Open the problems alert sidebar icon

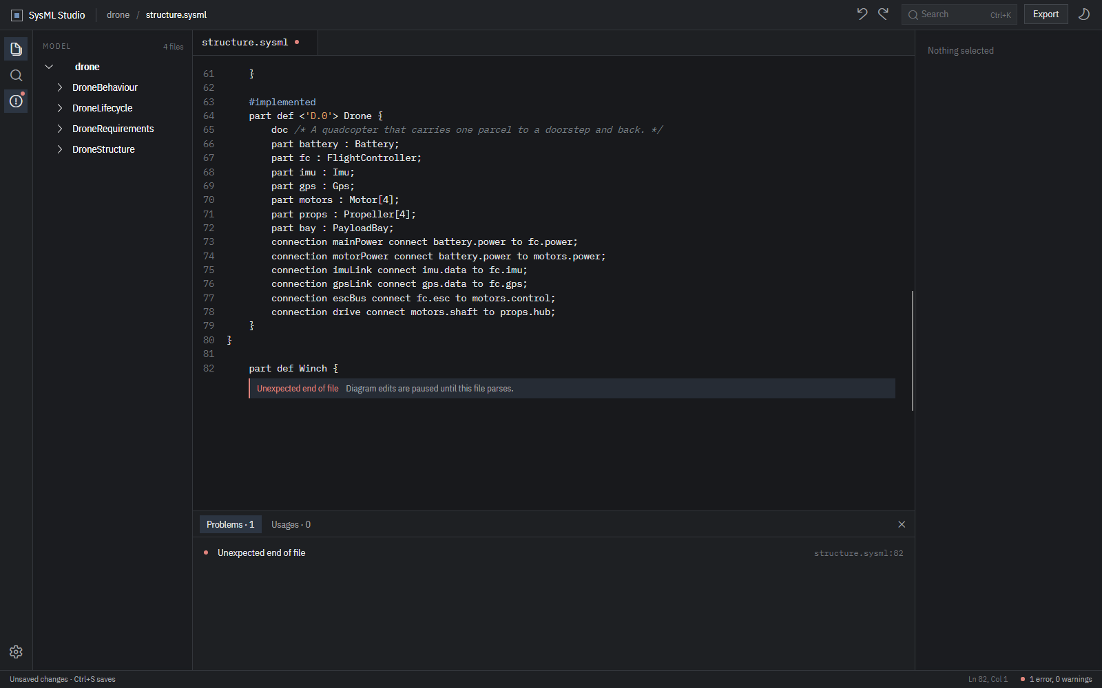point(16,101)
